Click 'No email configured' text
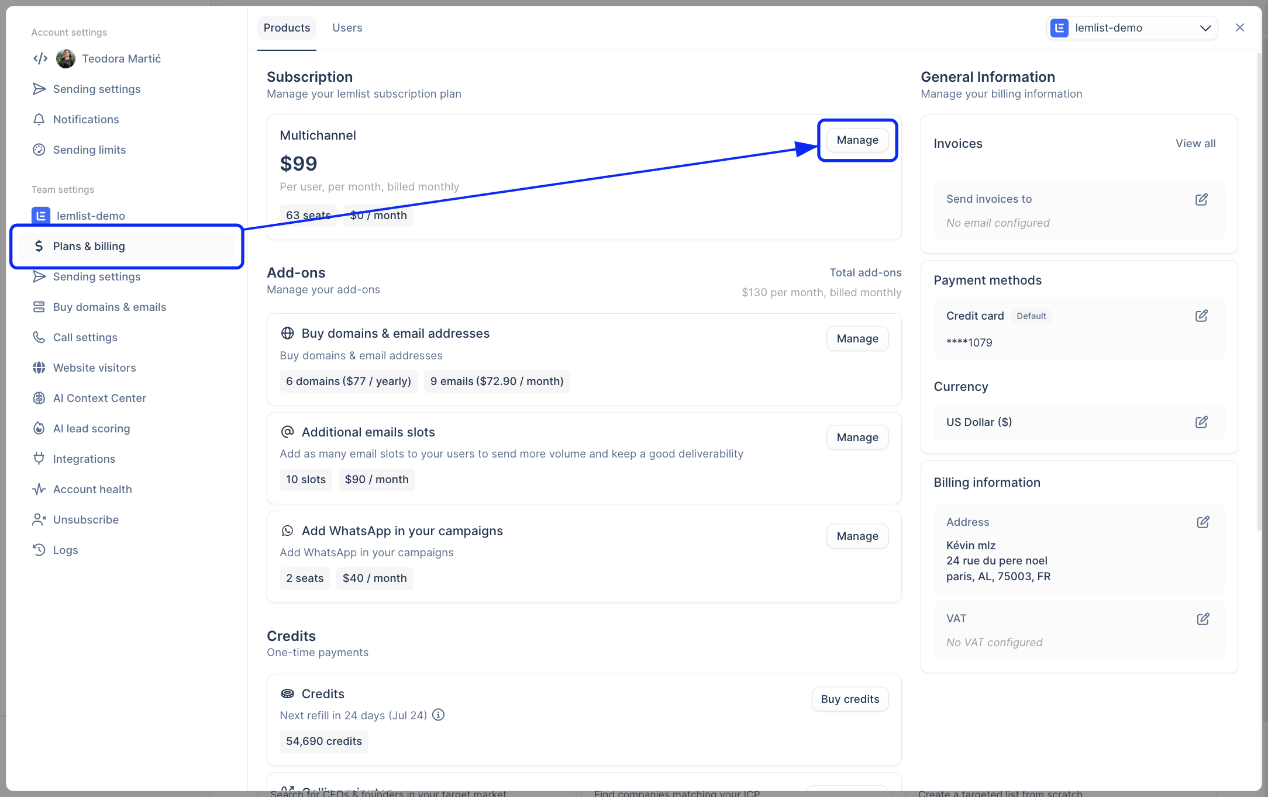The height and width of the screenshot is (797, 1268). click(x=998, y=223)
